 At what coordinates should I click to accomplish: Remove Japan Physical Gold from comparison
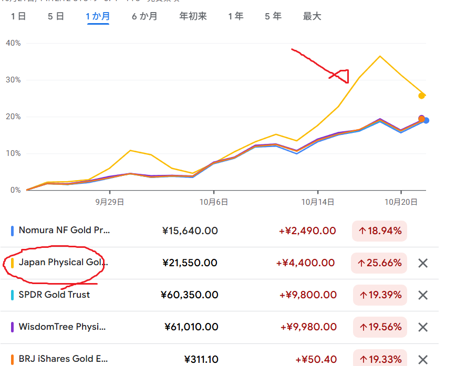pos(423,263)
